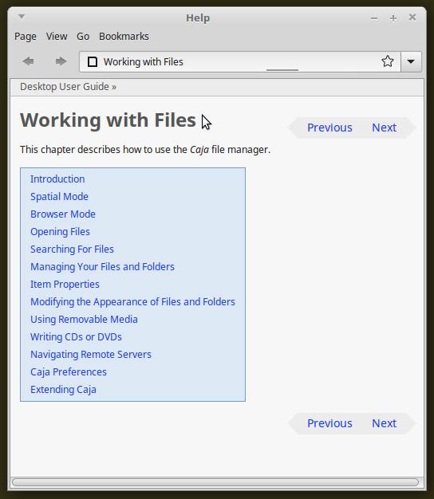Close the Help window
The image size is (434, 499).
click(x=412, y=18)
